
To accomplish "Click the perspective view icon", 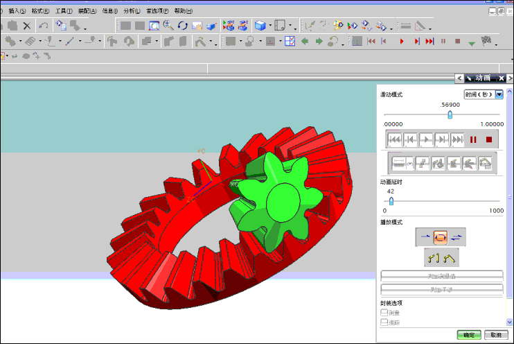I will 211,26.
